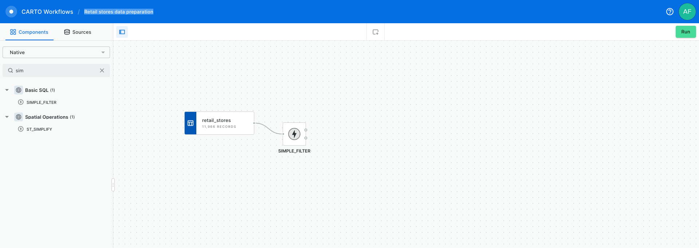
Task: Run the workflow
Action: (x=686, y=32)
